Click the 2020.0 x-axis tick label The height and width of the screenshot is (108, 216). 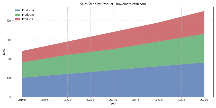coord(68,100)
